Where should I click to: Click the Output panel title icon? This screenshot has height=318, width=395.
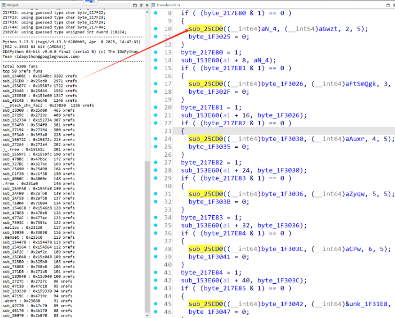click(4, 5)
